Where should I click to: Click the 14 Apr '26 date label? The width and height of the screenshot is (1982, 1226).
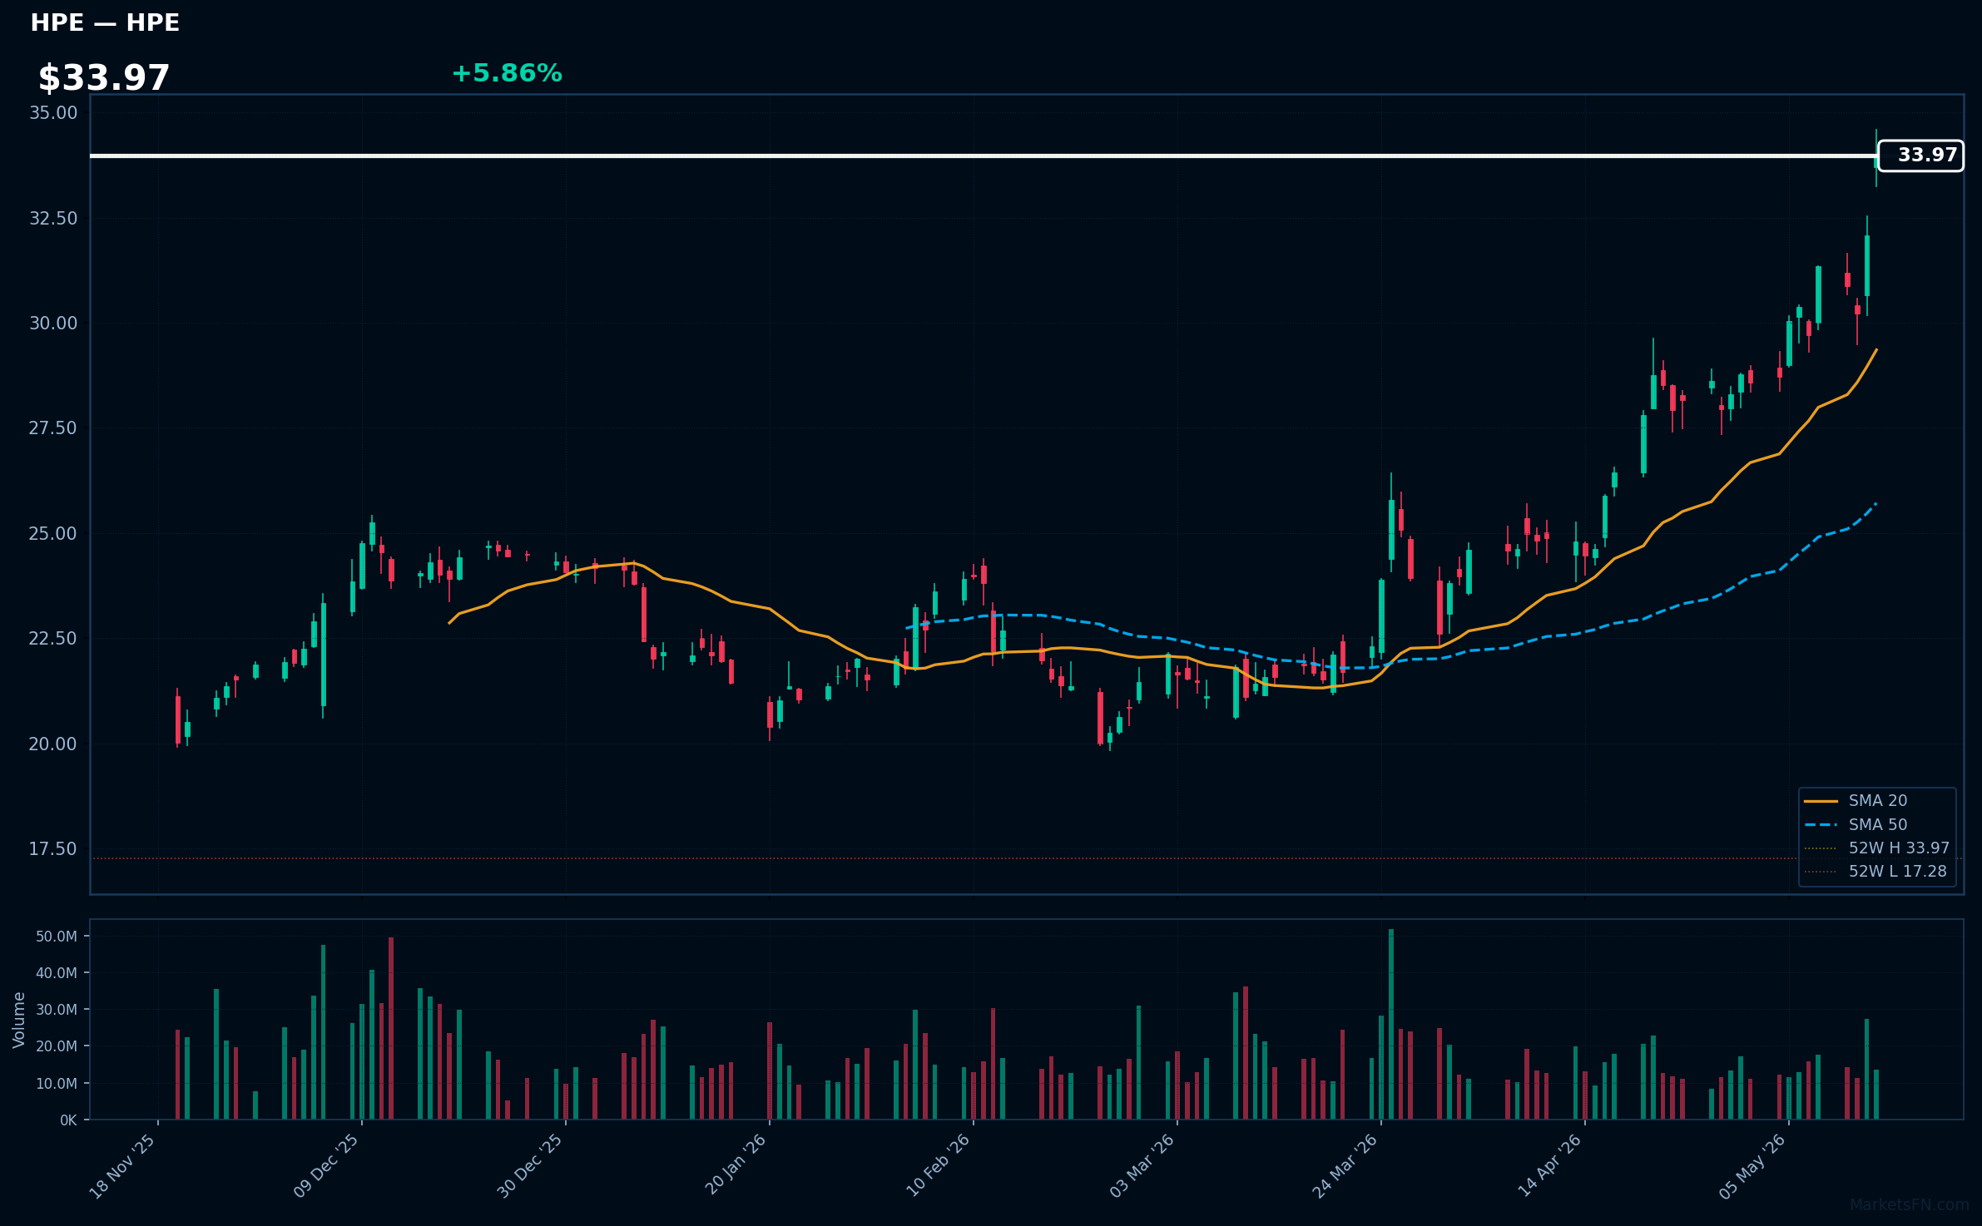pos(1549,1166)
